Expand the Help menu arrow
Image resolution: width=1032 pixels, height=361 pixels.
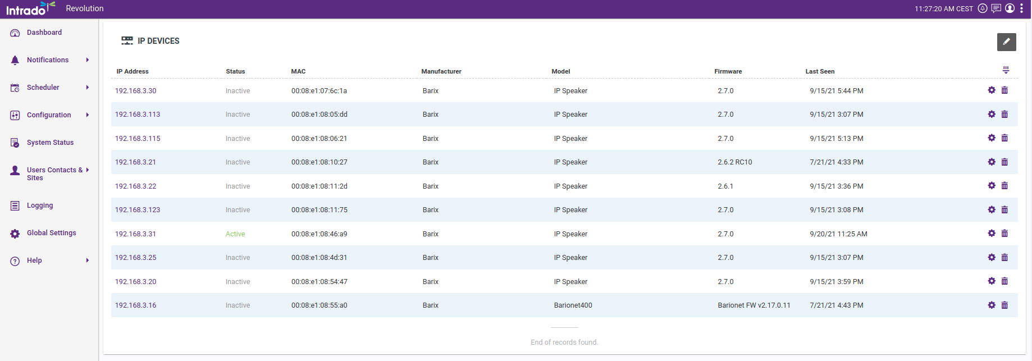pyautogui.click(x=88, y=261)
